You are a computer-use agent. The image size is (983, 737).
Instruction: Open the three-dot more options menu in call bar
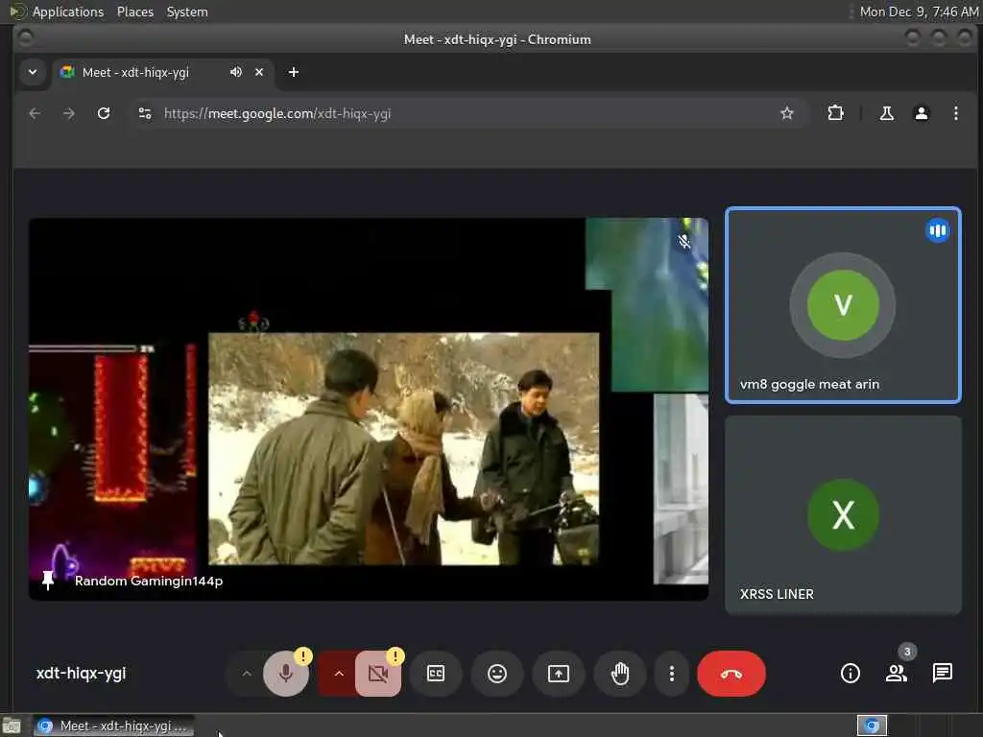point(671,674)
